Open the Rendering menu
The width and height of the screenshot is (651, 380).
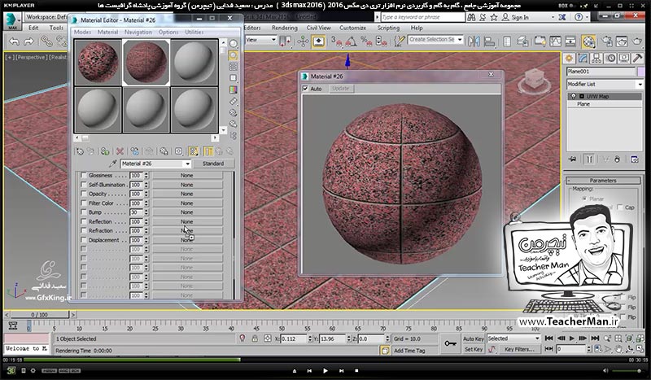point(284,28)
